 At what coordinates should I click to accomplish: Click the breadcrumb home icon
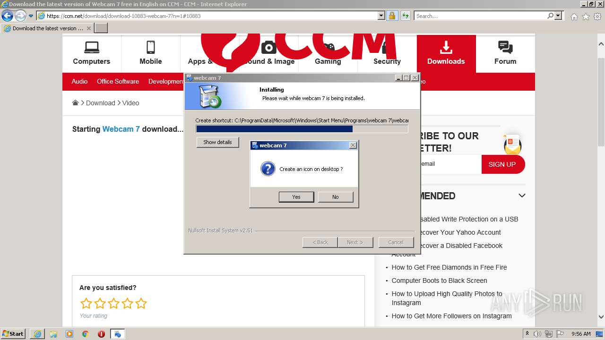[75, 102]
